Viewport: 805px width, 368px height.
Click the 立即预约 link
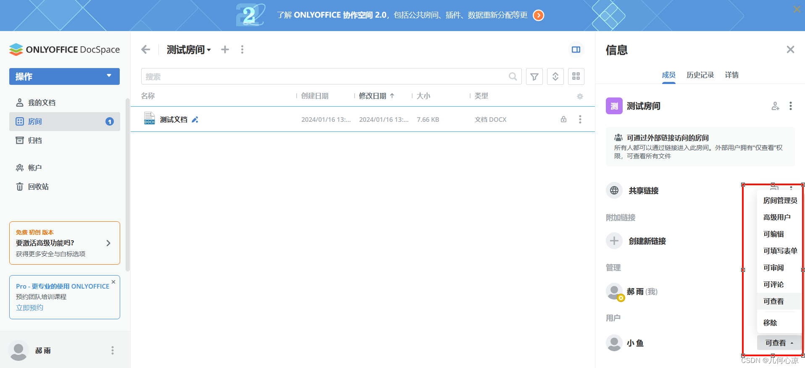coord(29,308)
